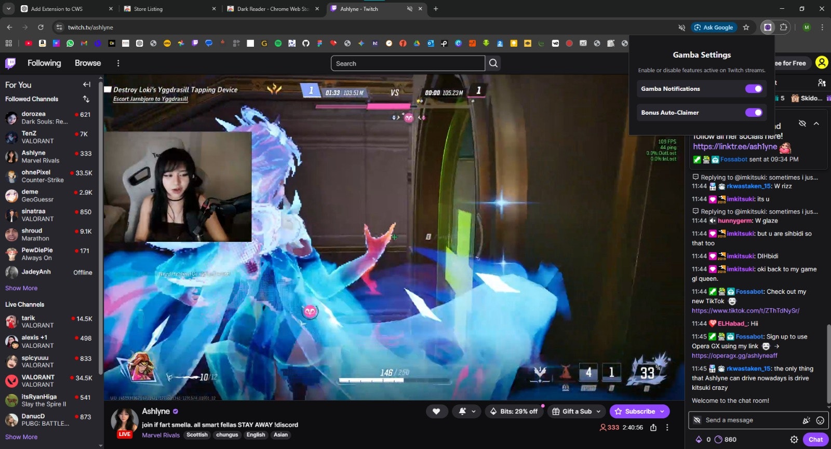Open more stream options three dots
The height and width of the screenshot is (449, 831).
667,428
